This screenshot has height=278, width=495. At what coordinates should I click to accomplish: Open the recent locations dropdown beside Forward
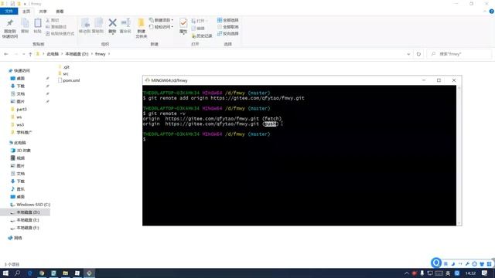pyautogui.click(x=23, y=54)
